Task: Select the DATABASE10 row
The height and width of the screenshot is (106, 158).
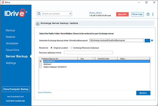Action: tap(97, 61)
